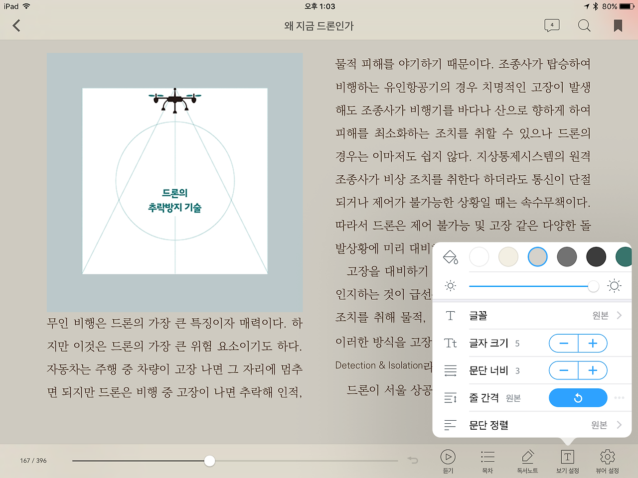Viewport: 638px width, 478px height.
Task: Increase 문단 너비 with plus button
Action: [x=593, y=370]
